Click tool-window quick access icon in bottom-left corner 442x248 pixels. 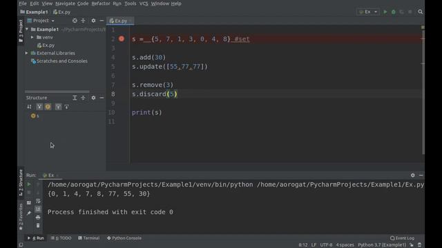(21, 245)
